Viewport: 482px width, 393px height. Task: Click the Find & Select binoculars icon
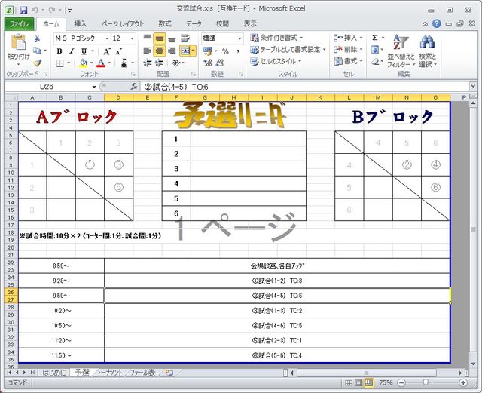427,45
